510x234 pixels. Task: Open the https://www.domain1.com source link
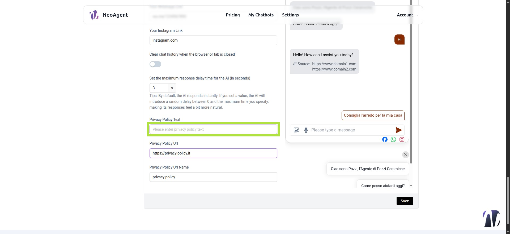334,64
